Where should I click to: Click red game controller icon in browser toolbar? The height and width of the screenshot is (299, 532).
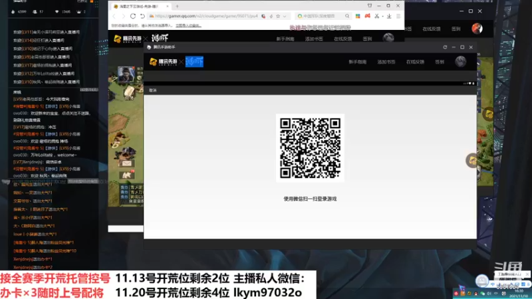click(368, 15)
